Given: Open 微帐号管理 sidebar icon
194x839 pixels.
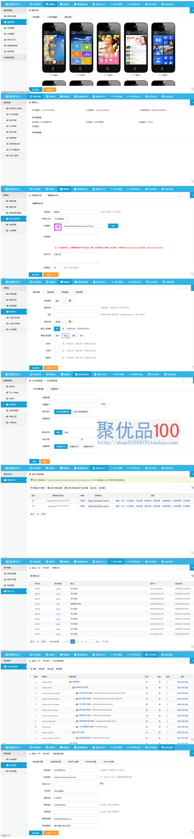Looking at the screenshot, I should [x=5, y=573].
